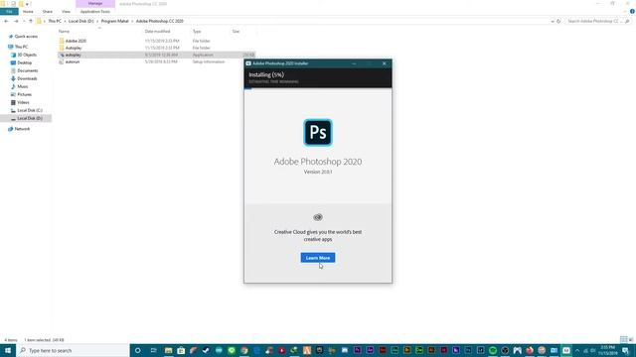
Task: Go forward in File Explorer
Action: [x=16, y=21]
